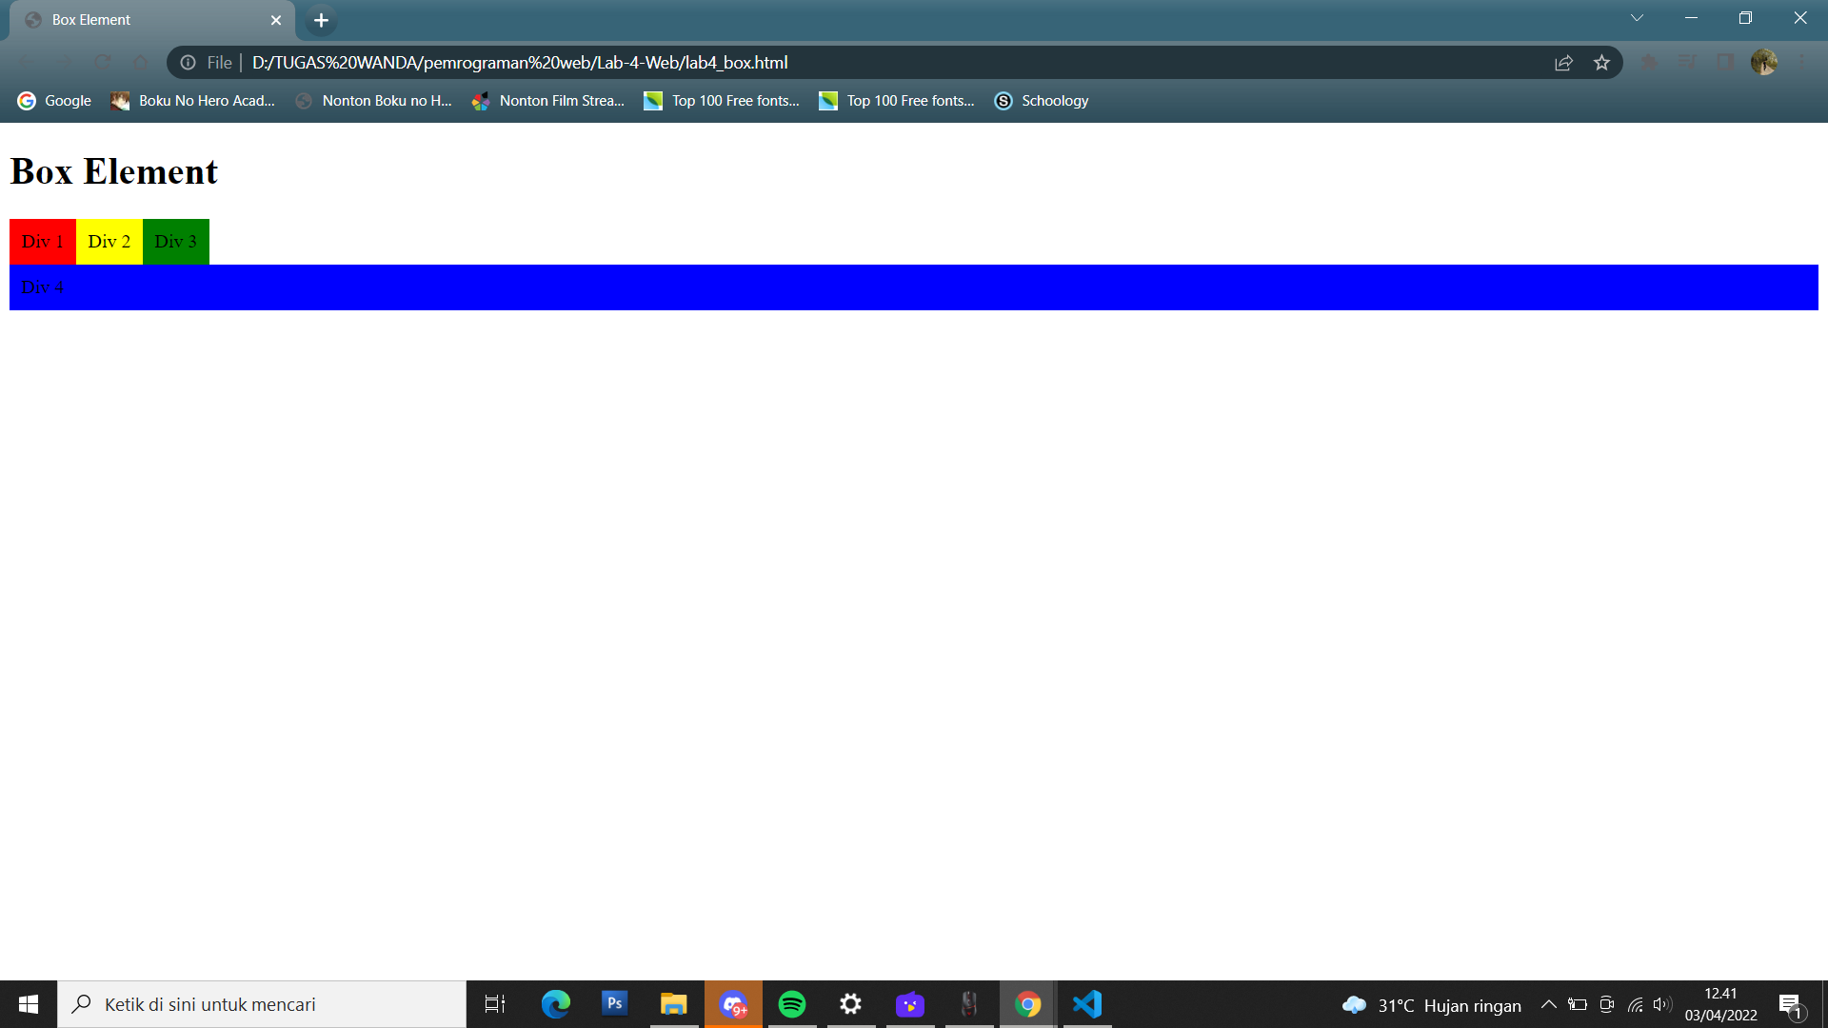Open the Chrome profile avatar

coord(1766,62)
